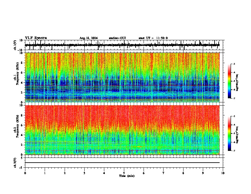Click time axis tick label "3"

pyautogui.click(x=84, y=173)
